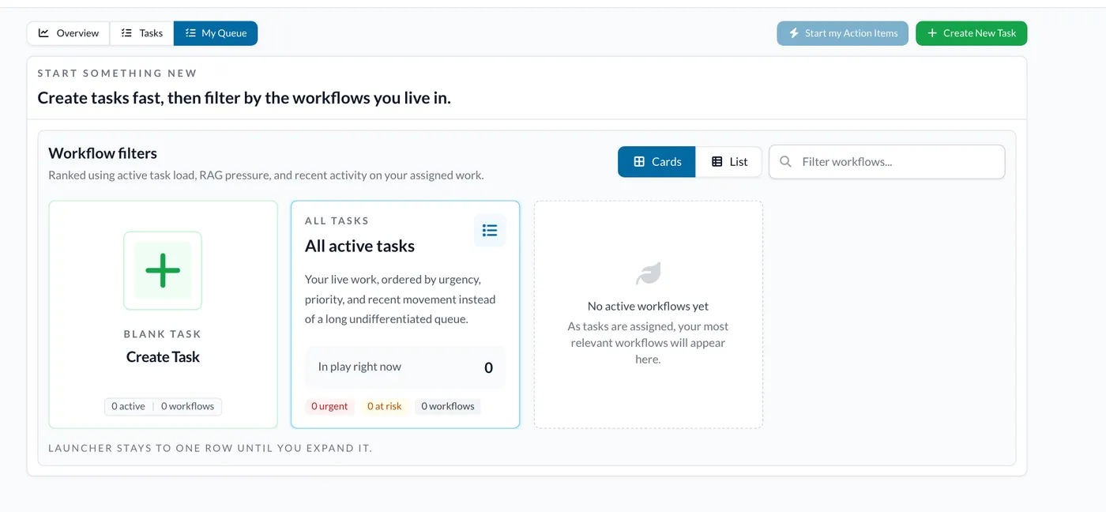
Task: Switch to the Tasks tab
Action: pyautogui.click(x=141, y=33)
